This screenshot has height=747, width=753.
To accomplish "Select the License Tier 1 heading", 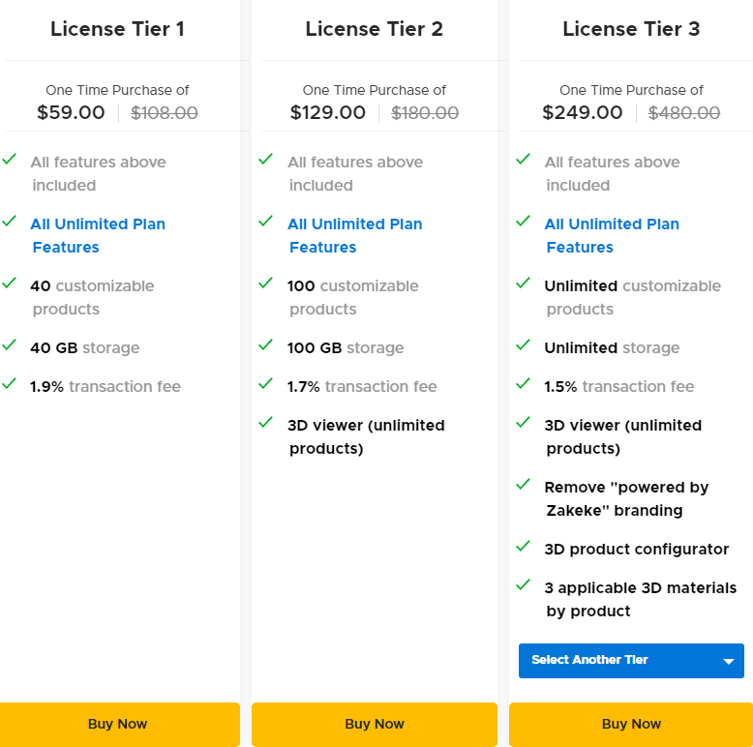I will pyautogui.click(x=117, y=29).
